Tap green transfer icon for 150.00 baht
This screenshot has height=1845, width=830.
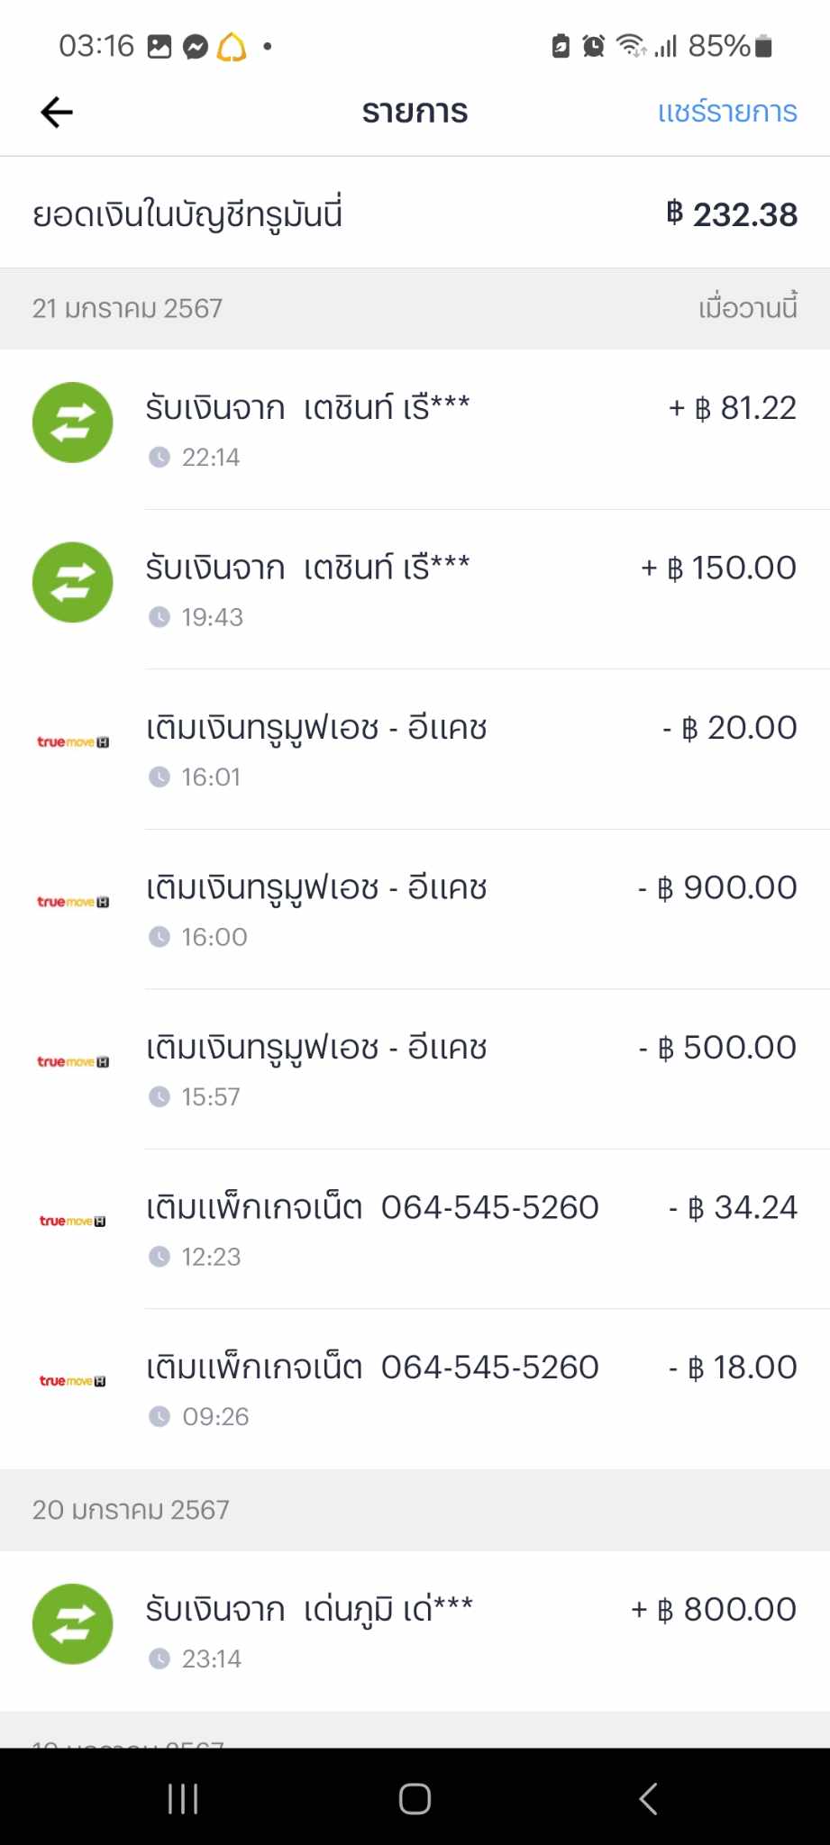coord(72,582)
